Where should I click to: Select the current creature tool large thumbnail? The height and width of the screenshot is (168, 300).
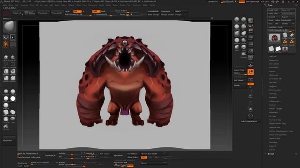pyautogui.click(x=275, y=38)
